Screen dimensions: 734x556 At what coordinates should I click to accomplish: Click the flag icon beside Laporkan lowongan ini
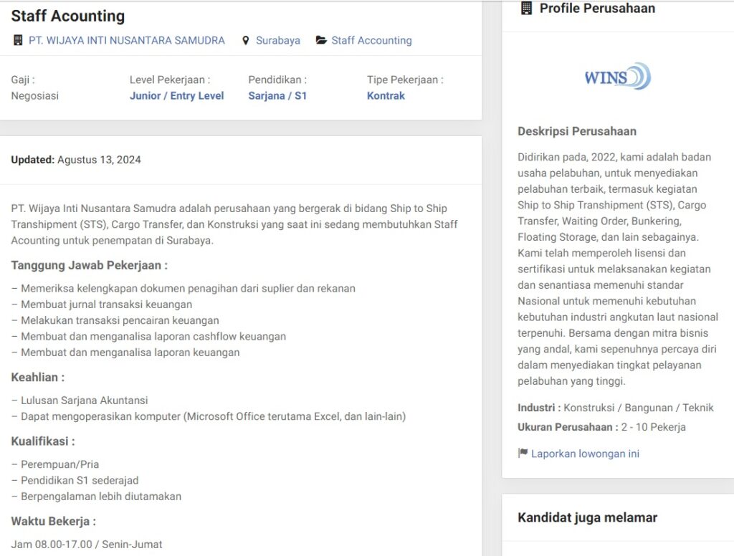[x=523, y=454]
